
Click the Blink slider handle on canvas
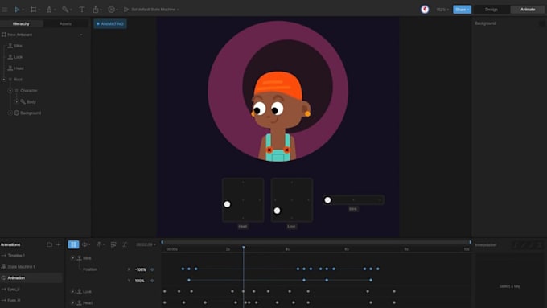pyautogui.click(x=327, y=200)
